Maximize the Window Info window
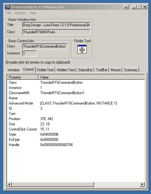151x194 pixels. [x=139, y=7]
